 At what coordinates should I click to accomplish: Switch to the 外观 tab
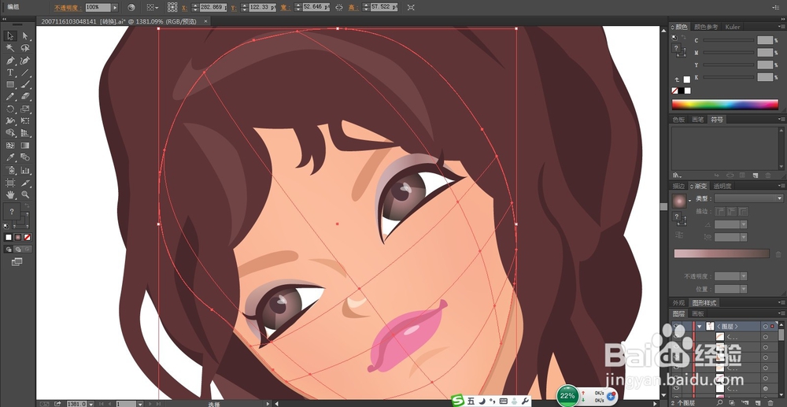pyautogui.click(x=678, y=303)
